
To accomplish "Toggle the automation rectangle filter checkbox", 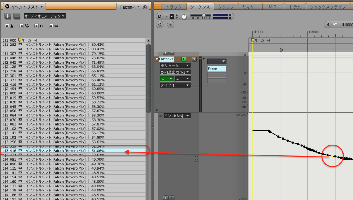I will 51,26.
